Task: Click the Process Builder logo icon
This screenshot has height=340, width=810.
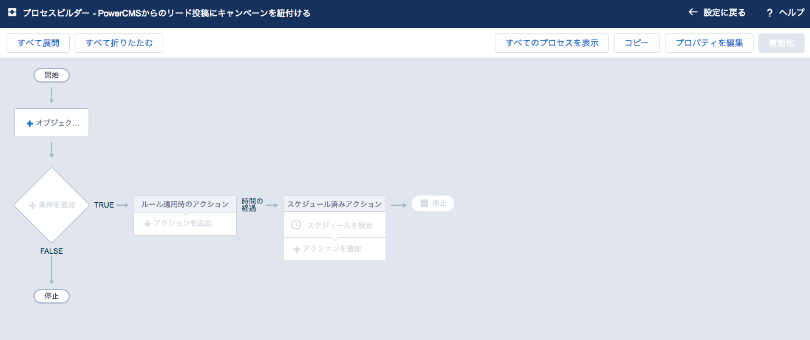Action: 12,12
